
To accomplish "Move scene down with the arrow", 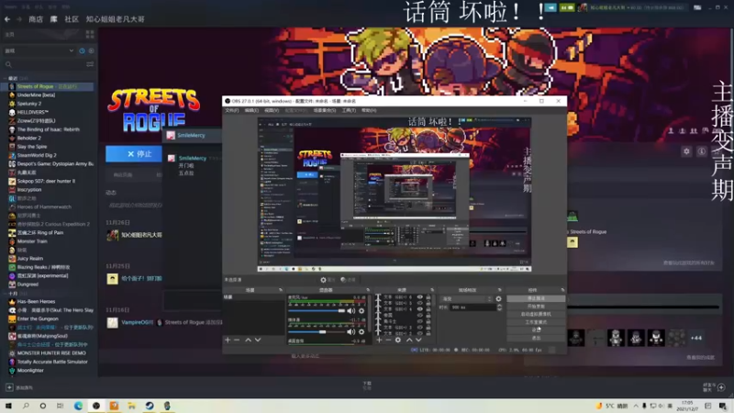I will [x=258, y=340].
